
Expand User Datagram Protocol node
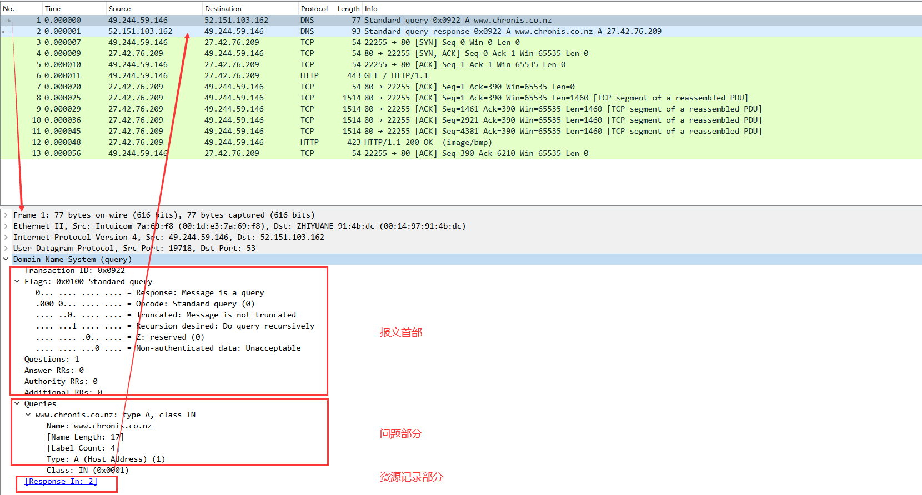[x=6, y=248]
